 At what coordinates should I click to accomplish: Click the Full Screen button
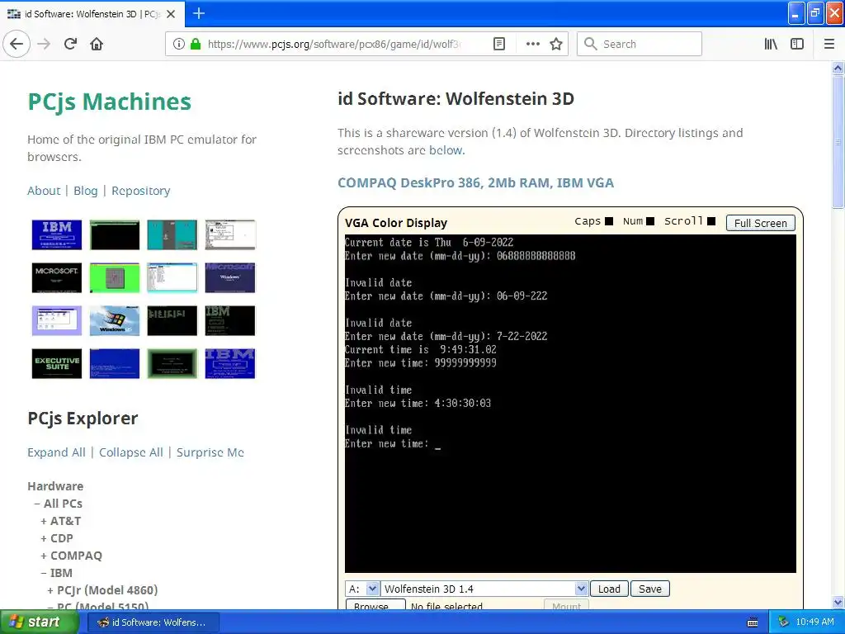[760, 223]
